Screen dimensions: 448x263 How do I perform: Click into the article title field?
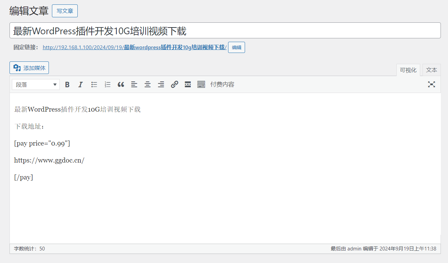click(x=225, y=31)
